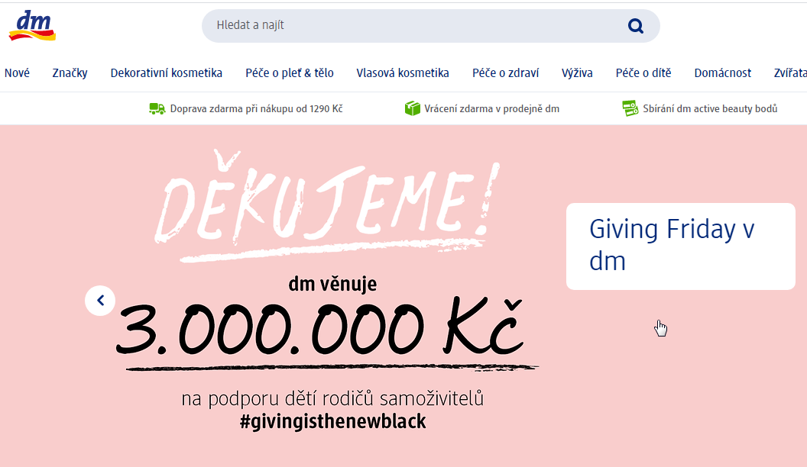The width and height of the screenshot is (807, 467).
Task: Select the Péče o dítě category
Action: [x=643, y=73]
